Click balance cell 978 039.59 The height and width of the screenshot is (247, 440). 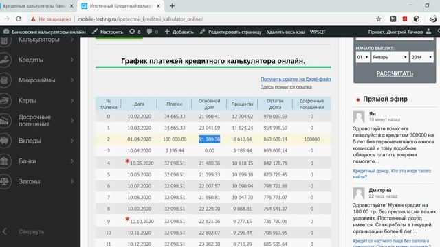(x=275, y=117)
